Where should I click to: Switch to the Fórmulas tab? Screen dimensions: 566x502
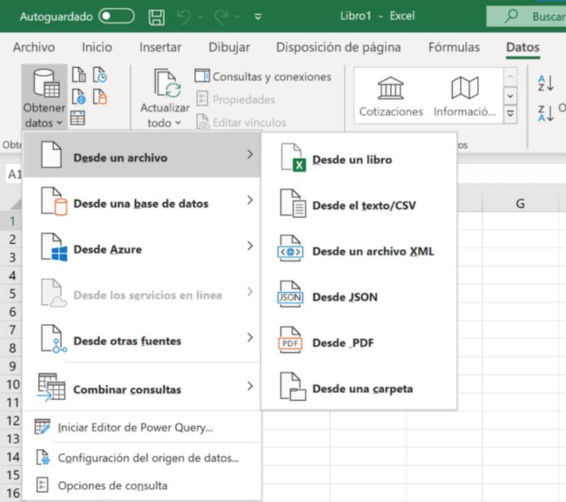tap(454, 47)
